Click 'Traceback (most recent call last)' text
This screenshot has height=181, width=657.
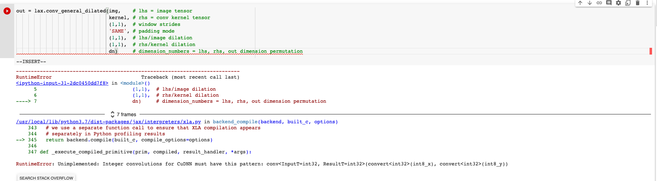[190, 77]
